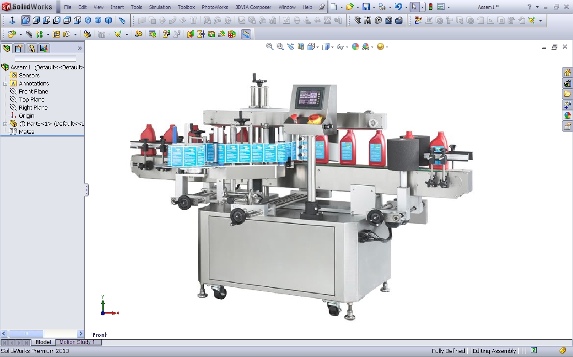Open the Undo dropdown arrow

click(x=406, y=8)
